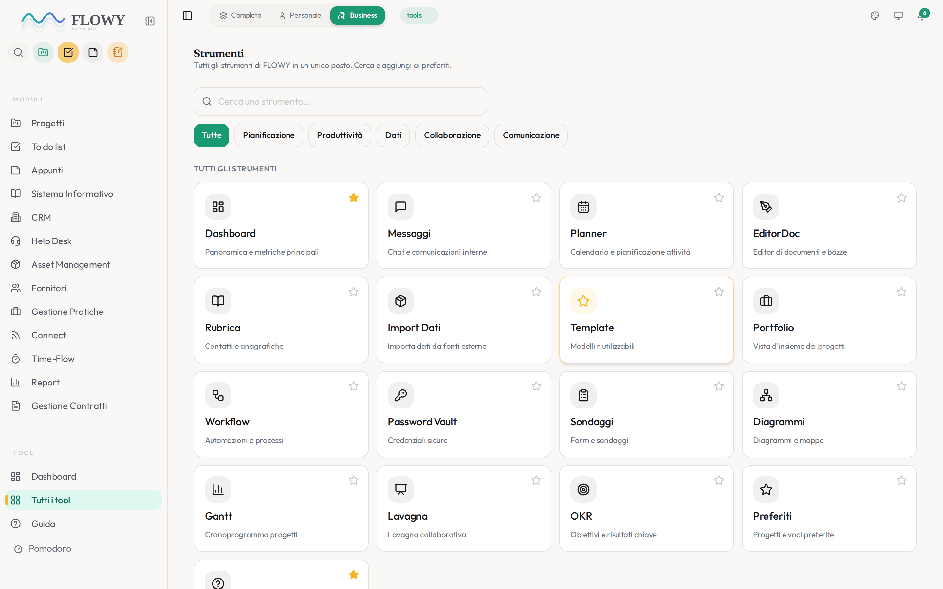Select Tutti i tool in sidebar
The height and width of the screenshot is (589, 943).
coord(83,500)
